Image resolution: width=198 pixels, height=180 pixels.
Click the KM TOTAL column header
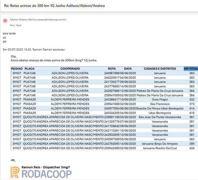(x=191, y=69)
